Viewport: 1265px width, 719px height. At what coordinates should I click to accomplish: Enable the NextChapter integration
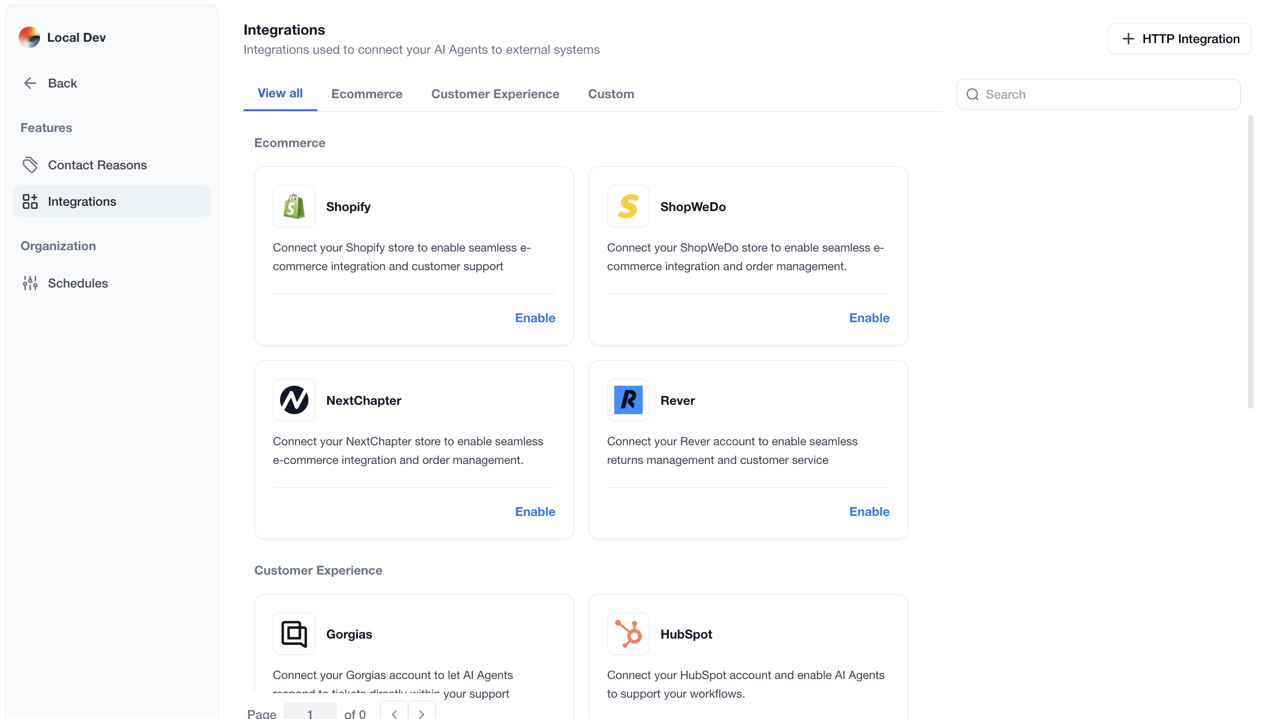coord(535,511)
